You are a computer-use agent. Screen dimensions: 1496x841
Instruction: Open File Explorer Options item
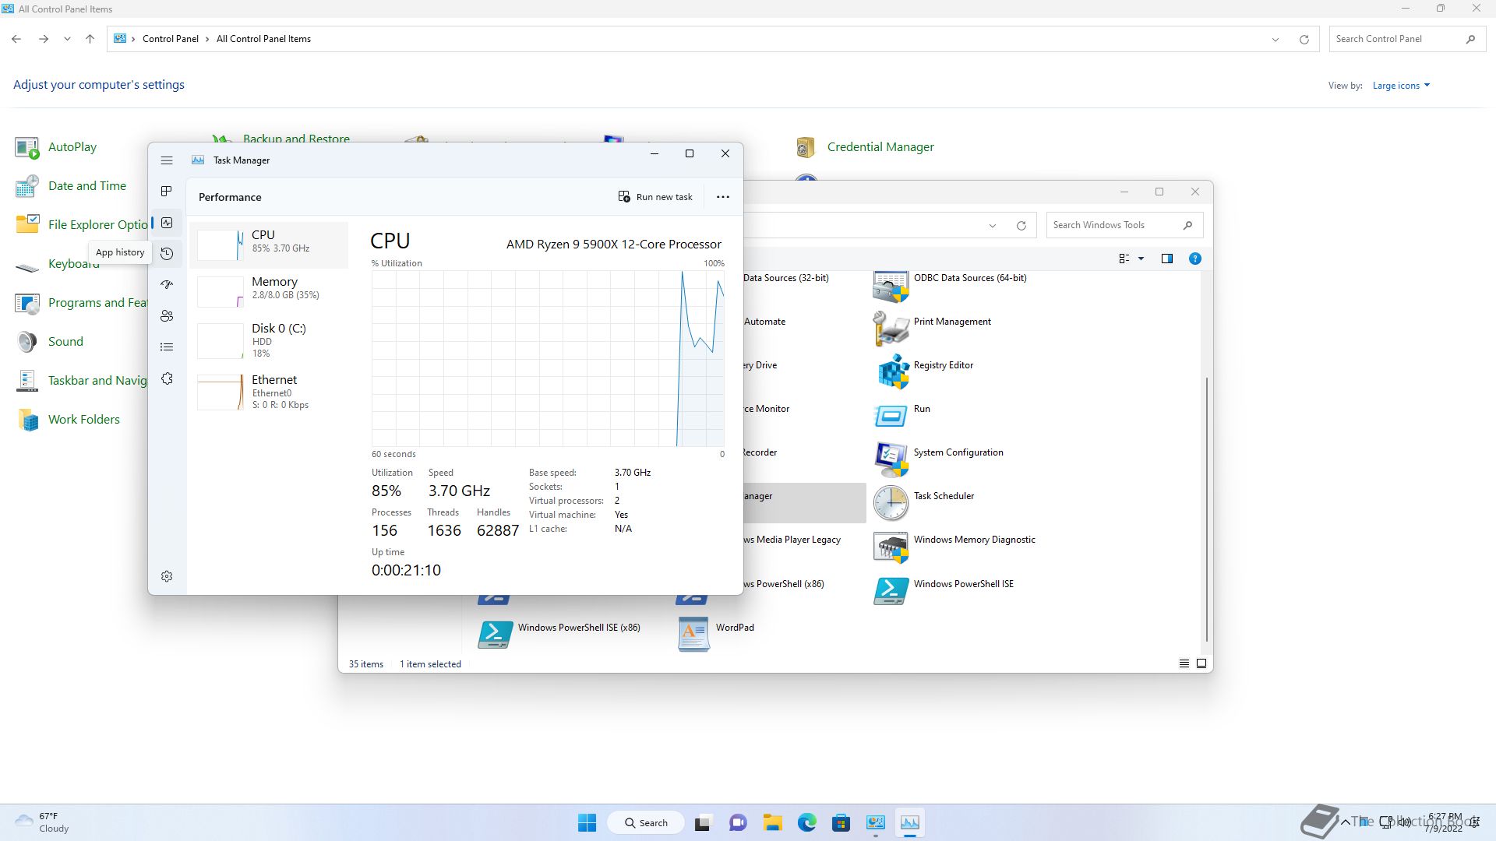tap(82, 225)
